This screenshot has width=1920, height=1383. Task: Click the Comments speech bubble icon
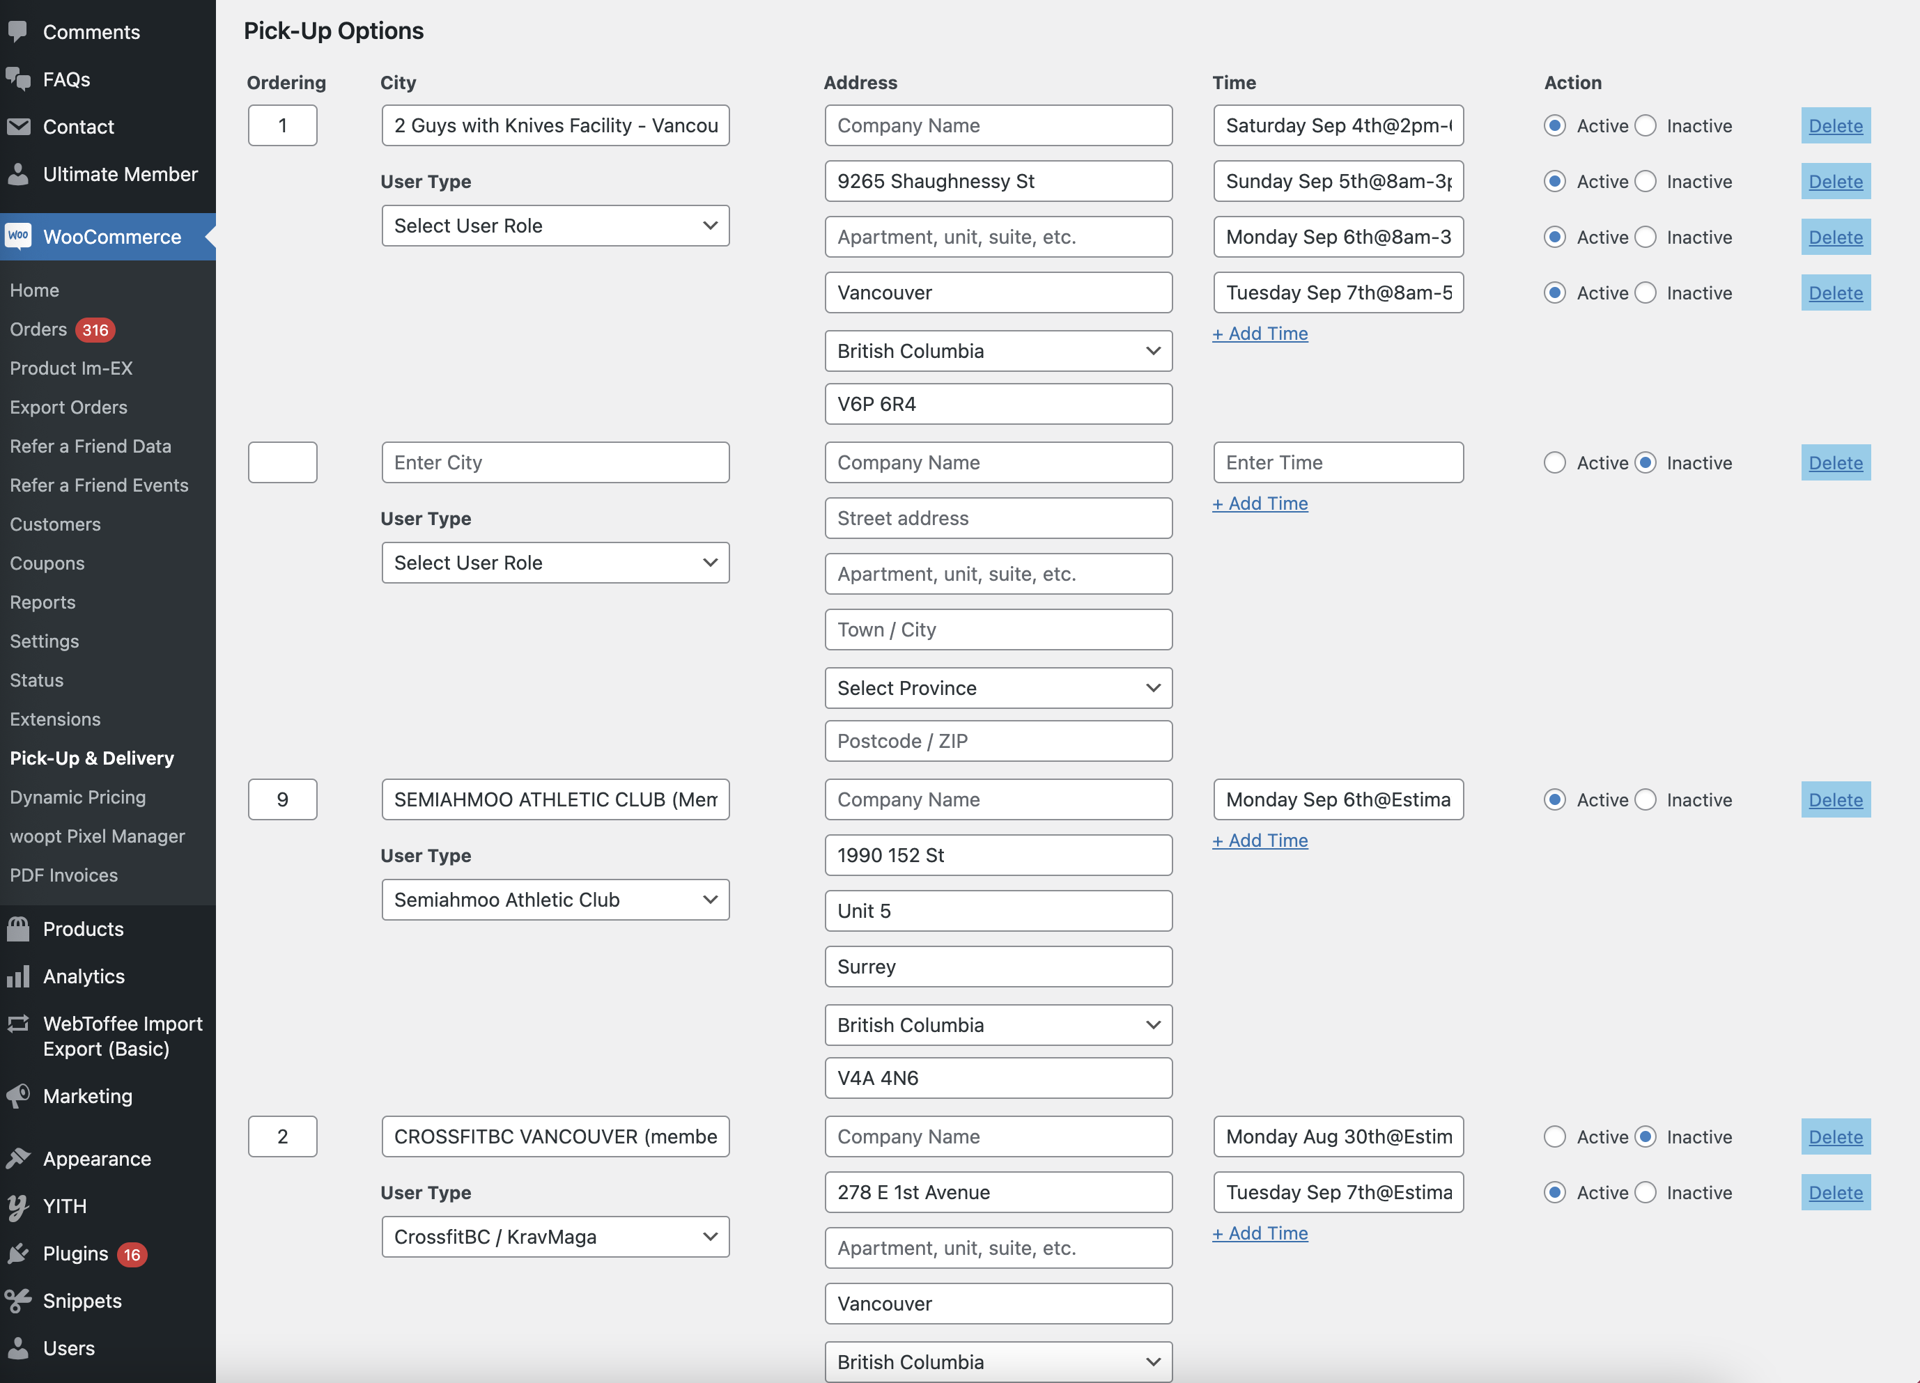pos(18,31)
